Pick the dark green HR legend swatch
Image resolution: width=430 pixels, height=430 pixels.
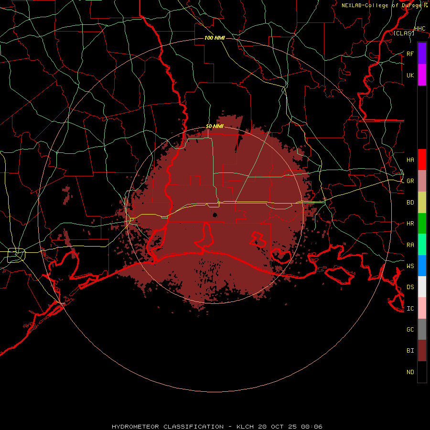[422, 224]
